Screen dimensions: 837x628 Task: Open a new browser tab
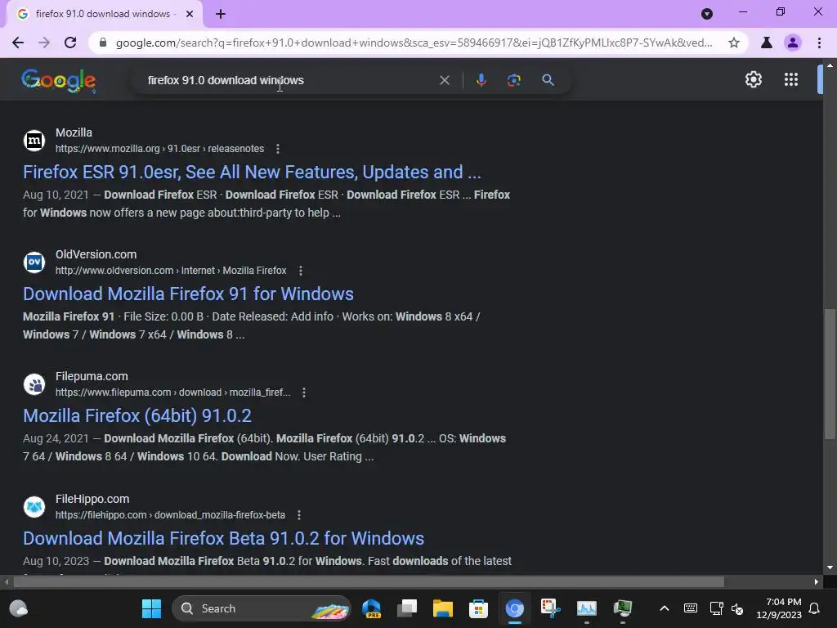pyautogui.click(x=221, y=14)
